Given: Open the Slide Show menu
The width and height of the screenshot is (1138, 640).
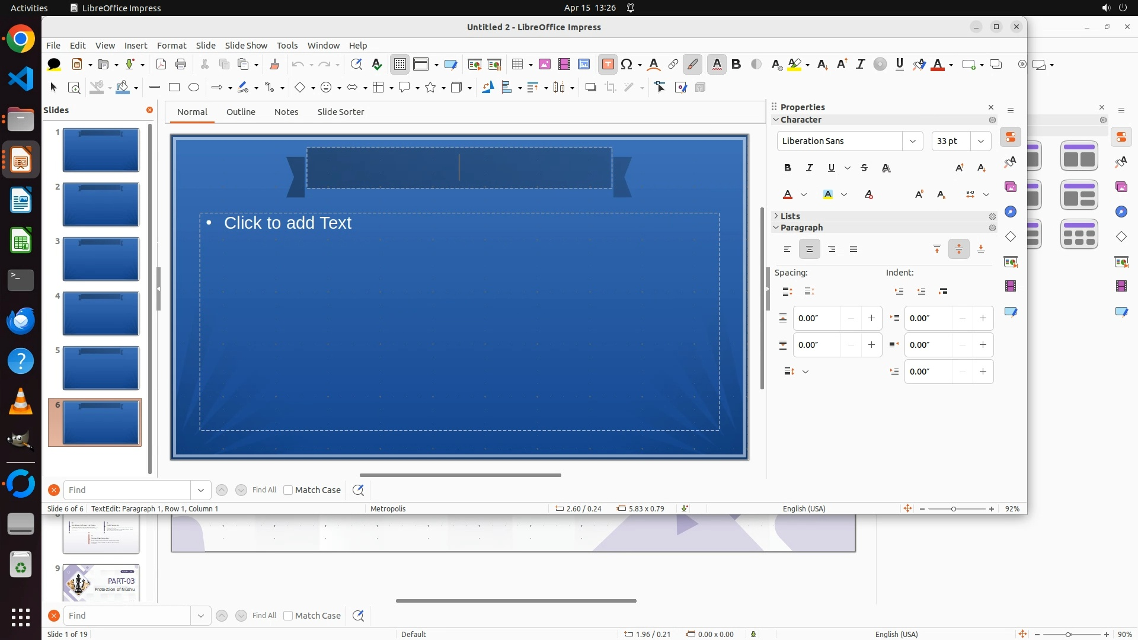Looking at the screenshot, I should pos(246,46).
